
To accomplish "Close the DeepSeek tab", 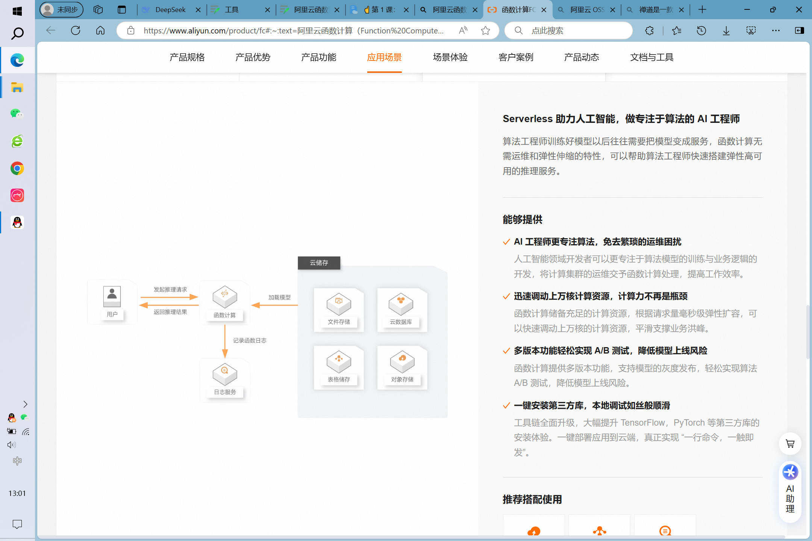I will tap(198, 10).
